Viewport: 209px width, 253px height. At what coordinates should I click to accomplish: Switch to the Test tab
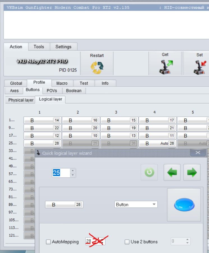84,83
